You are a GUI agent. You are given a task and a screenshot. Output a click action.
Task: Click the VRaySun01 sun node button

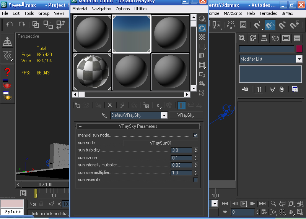click(161, 143)
